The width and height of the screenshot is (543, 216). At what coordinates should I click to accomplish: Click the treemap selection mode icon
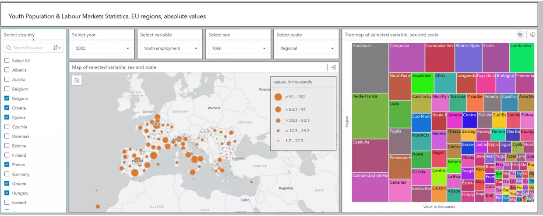click(520, 34)
